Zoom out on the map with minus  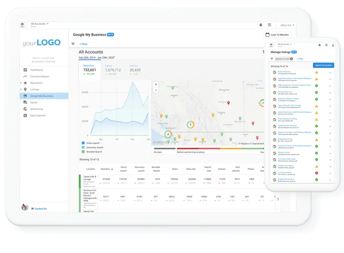156,90
